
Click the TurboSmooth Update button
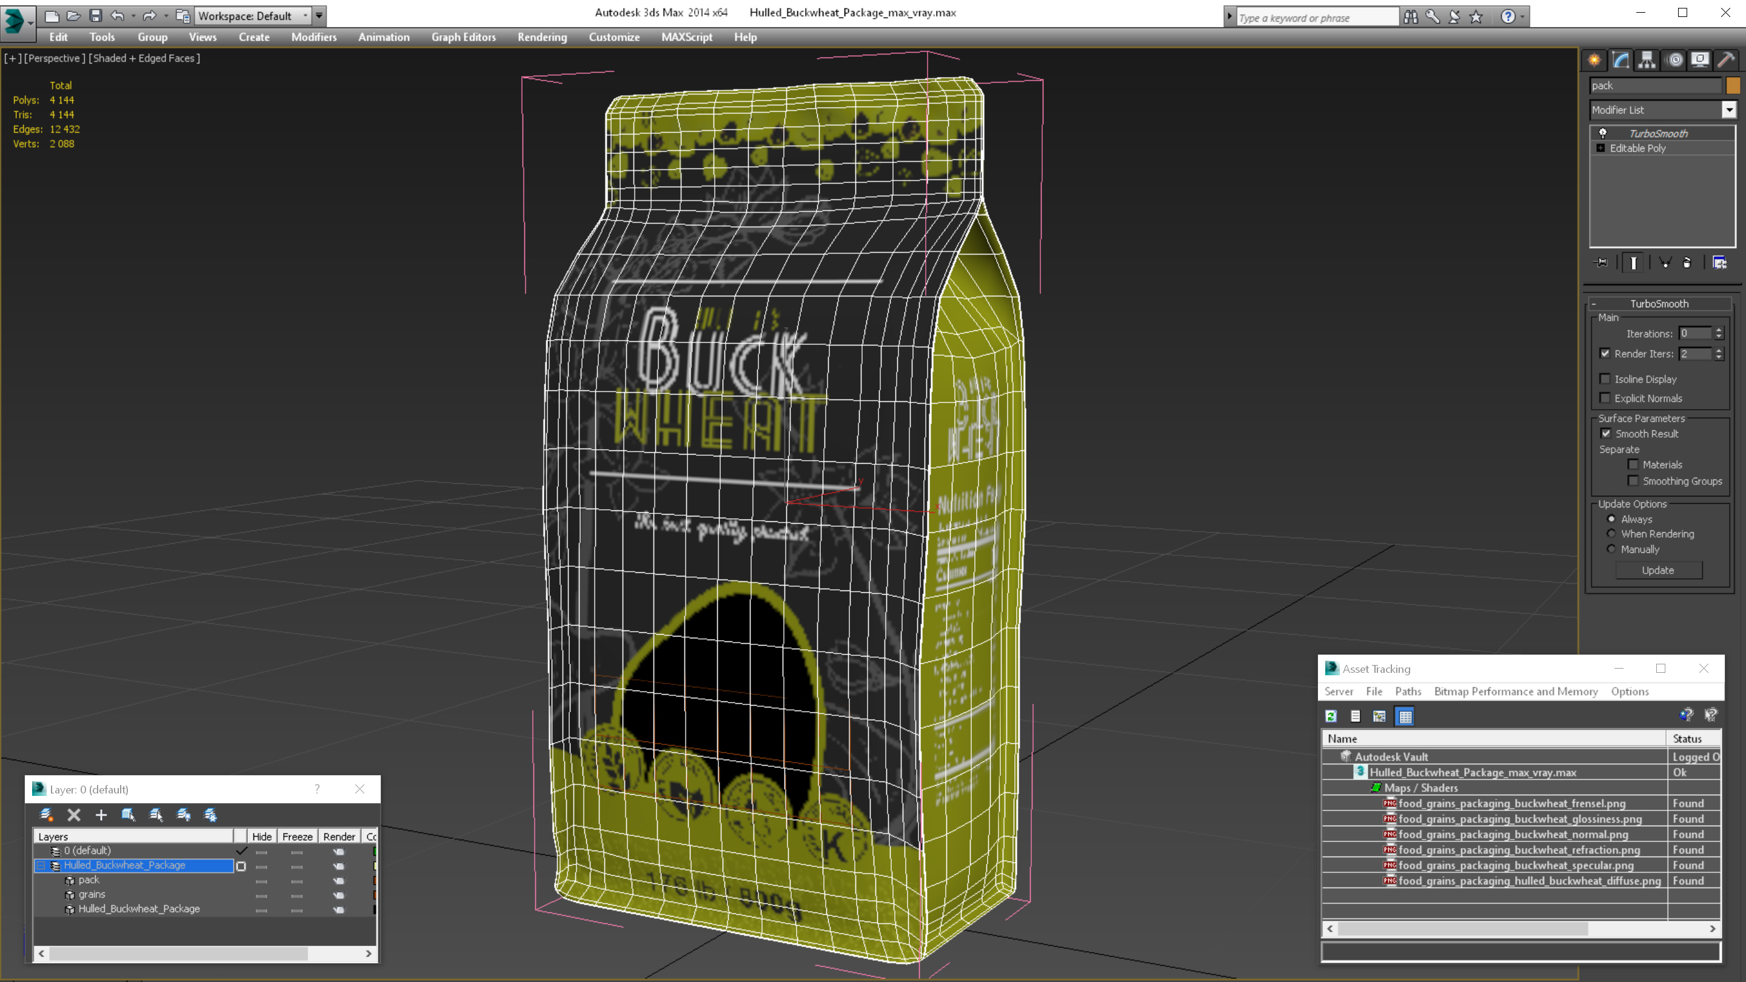[1658, 570]
